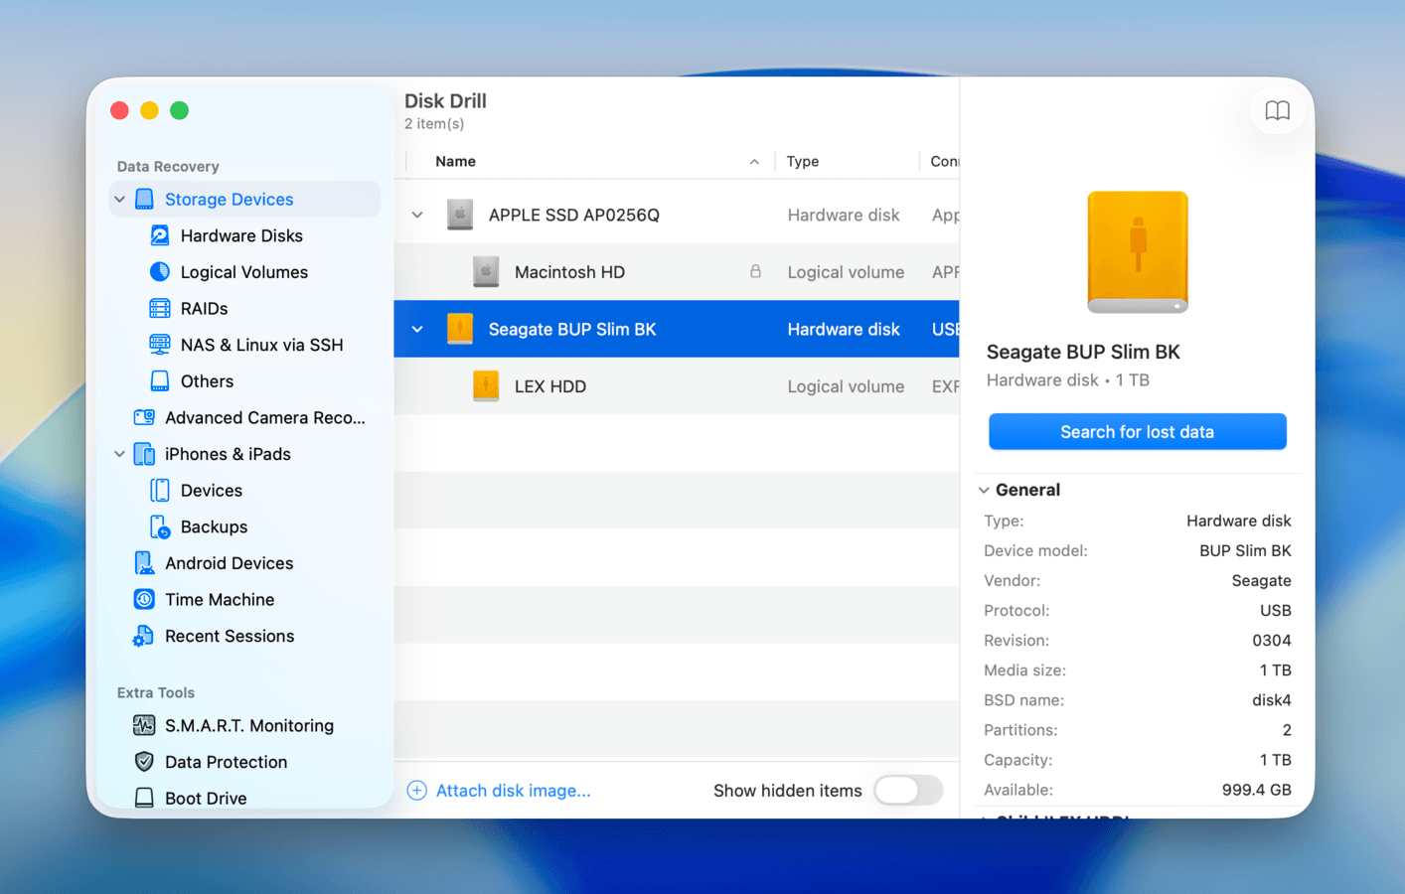
Task: Click the Backups icon
Action: [159, 526]
